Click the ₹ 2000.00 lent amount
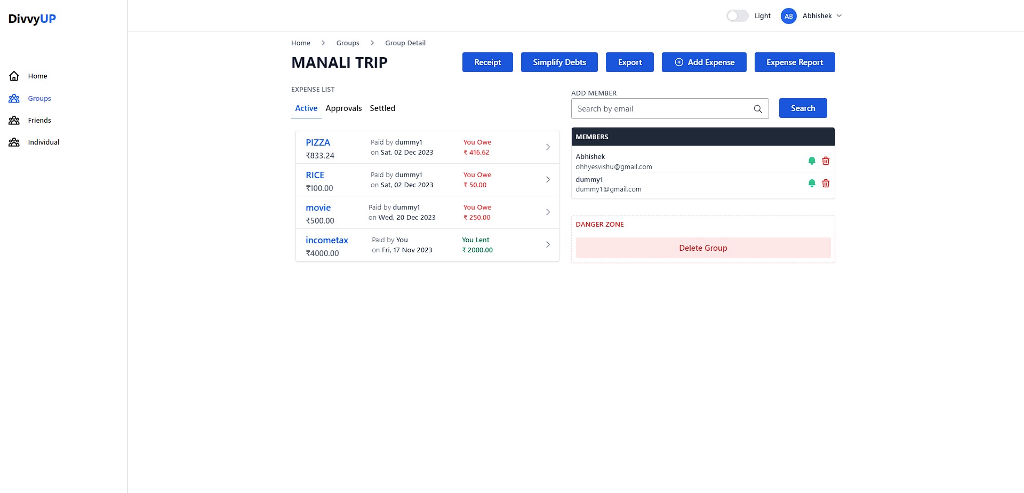Viewport: 1024px width, 493px height. [x=477, y=250]
